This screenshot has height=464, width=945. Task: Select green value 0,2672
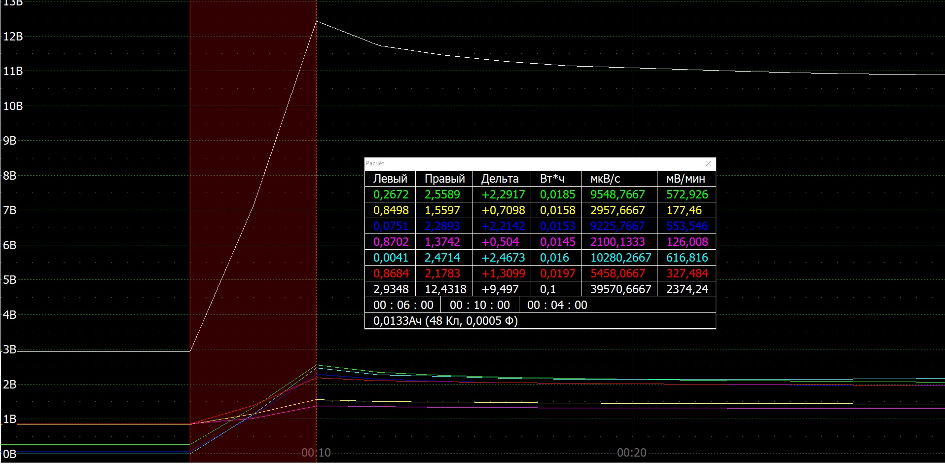coord(391,194)
